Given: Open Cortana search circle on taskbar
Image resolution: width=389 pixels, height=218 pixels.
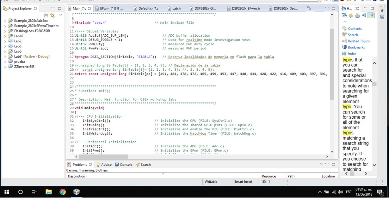Looking at the screenshot, I should click(x=20, y=192).
